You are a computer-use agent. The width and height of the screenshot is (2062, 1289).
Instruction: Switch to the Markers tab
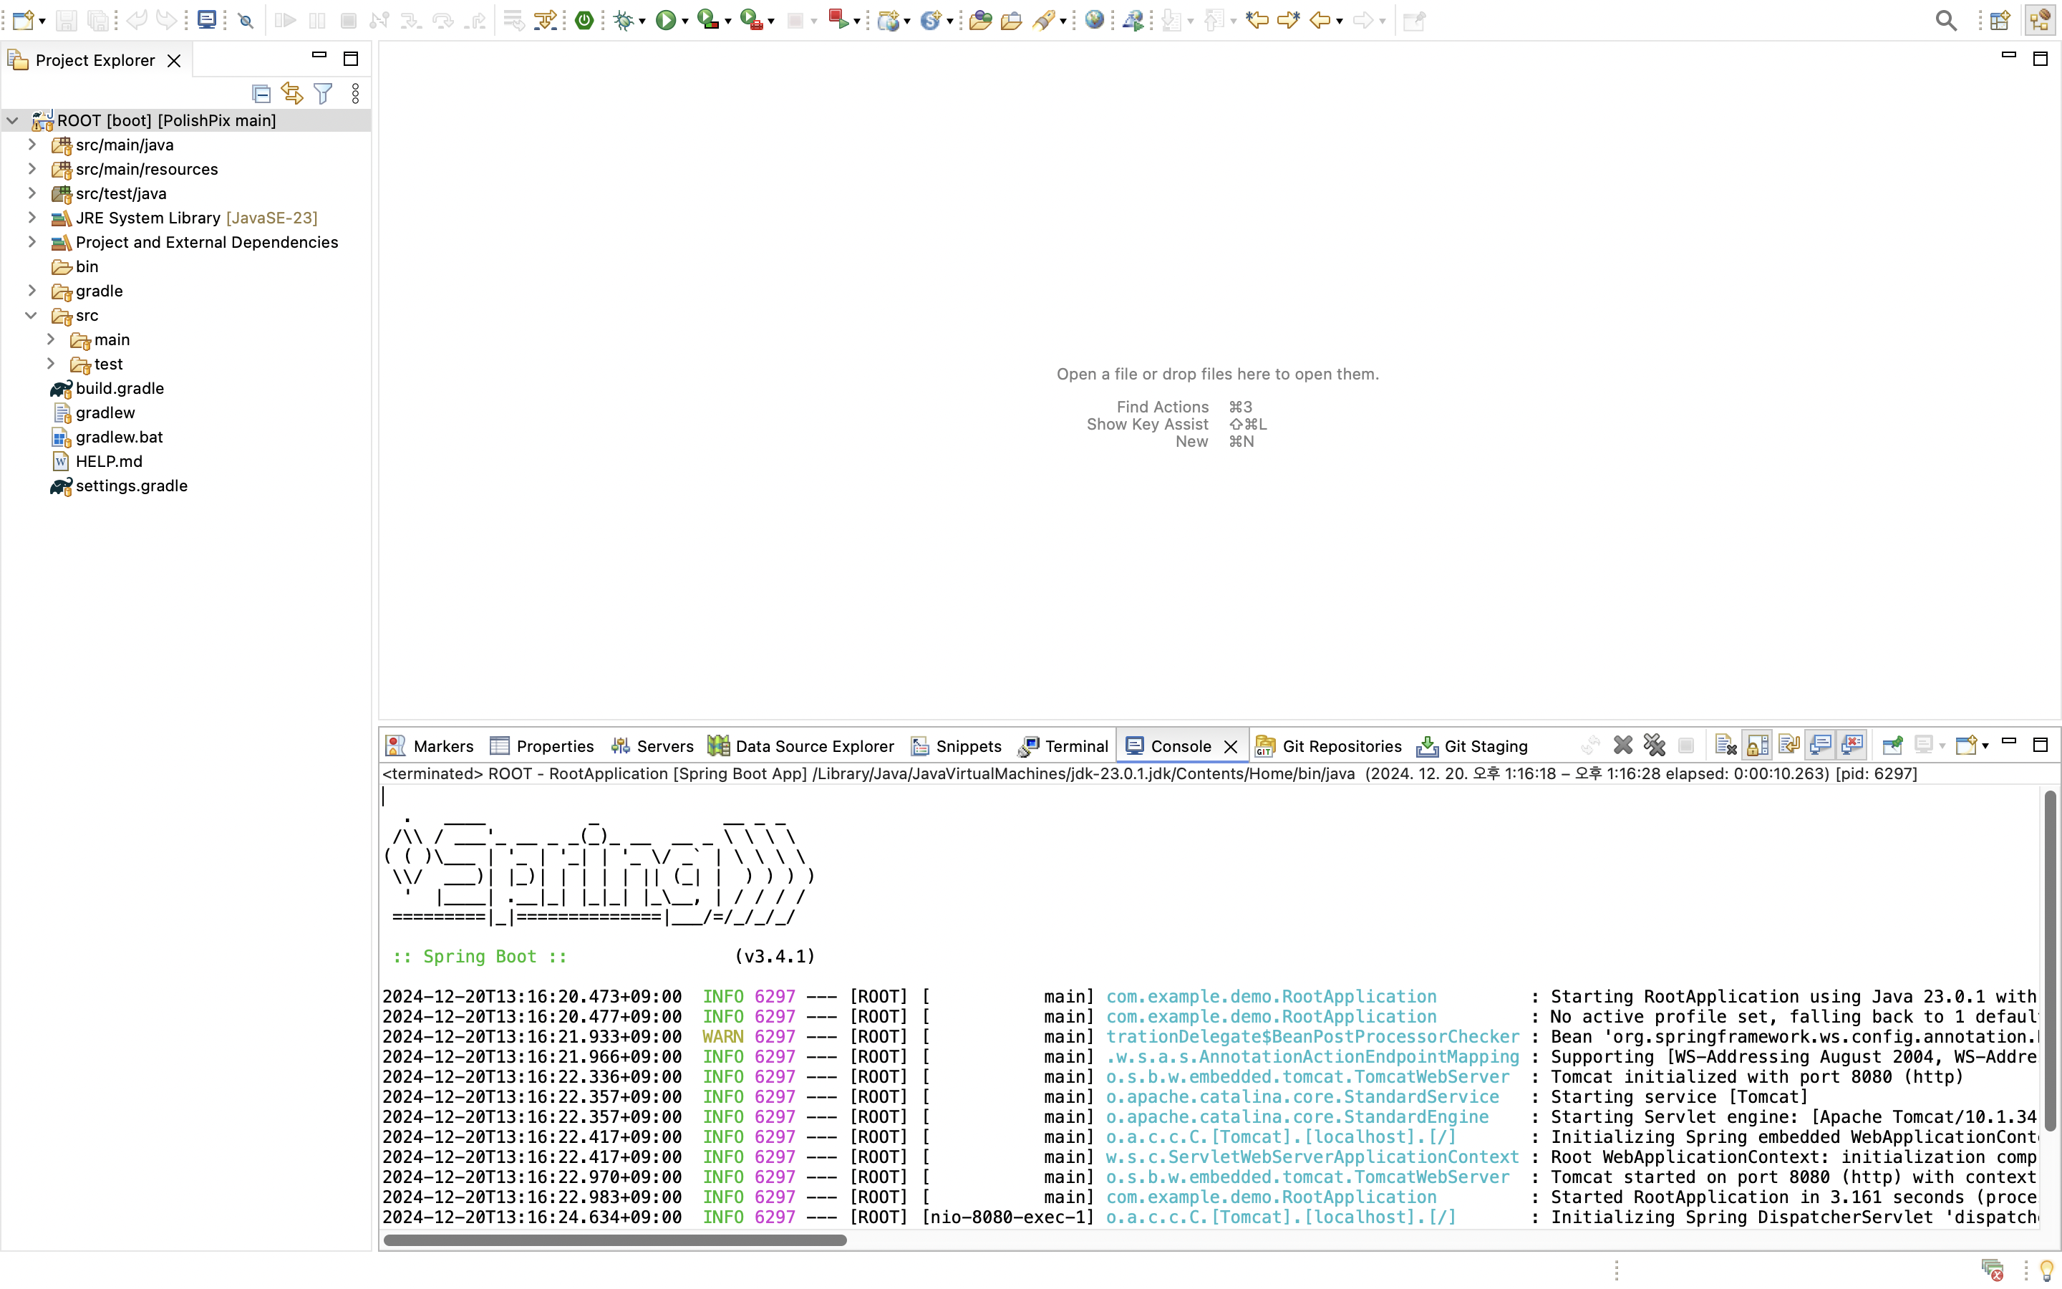(430, 746)
